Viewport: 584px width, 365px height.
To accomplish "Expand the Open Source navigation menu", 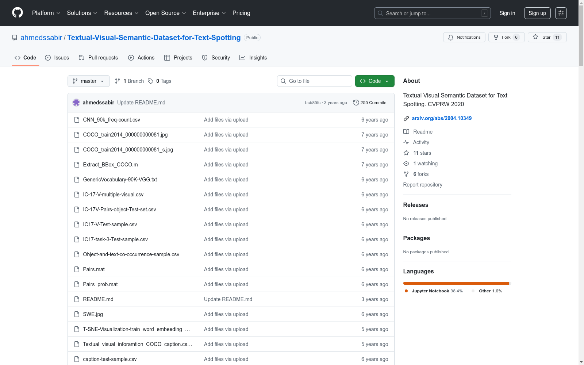I will 166,13.
